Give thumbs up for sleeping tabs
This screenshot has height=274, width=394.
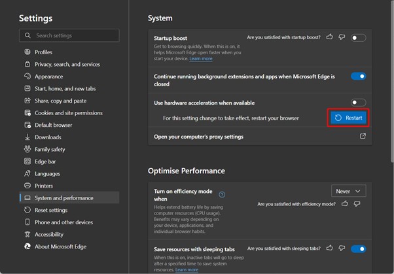pos(330,248)
